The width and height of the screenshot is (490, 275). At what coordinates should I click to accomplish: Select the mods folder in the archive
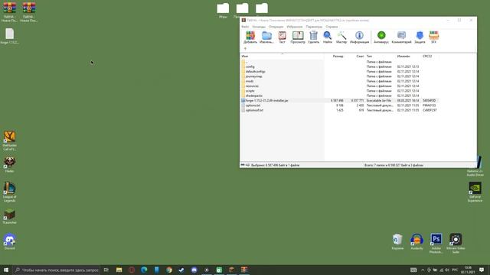[x=340, y=81]
